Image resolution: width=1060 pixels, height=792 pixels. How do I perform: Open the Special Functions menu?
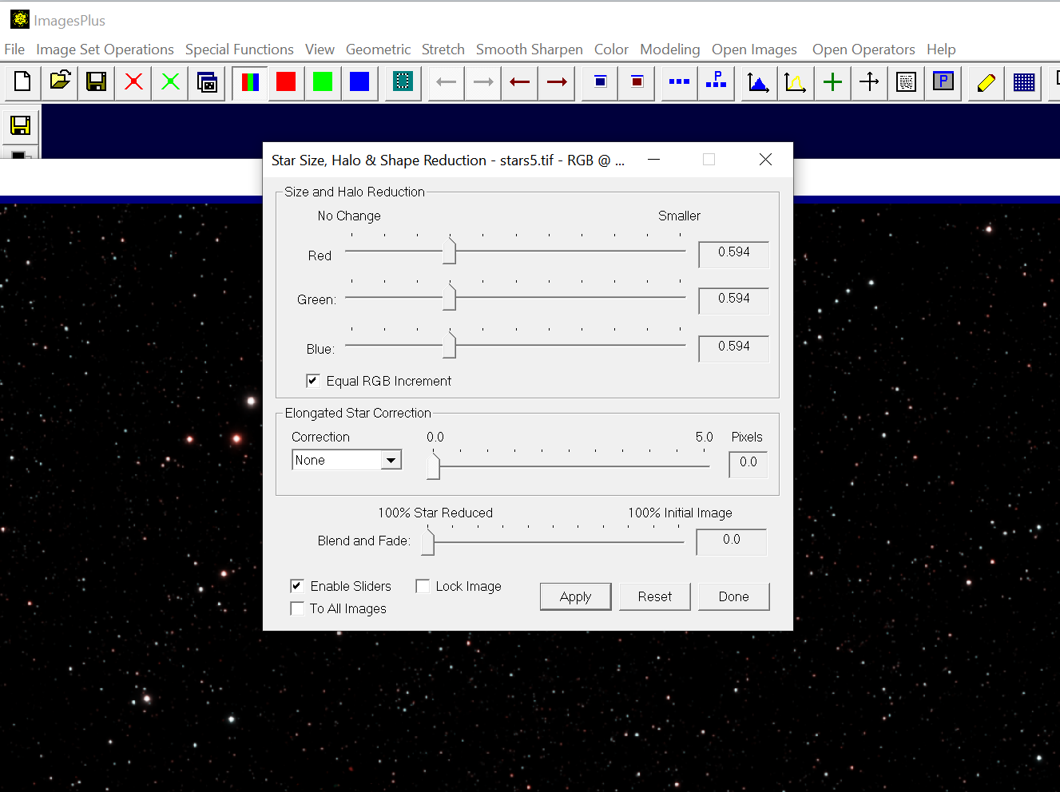coord(240,49)
